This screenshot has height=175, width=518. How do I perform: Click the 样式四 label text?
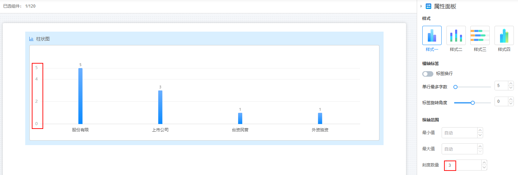[504, 50]
